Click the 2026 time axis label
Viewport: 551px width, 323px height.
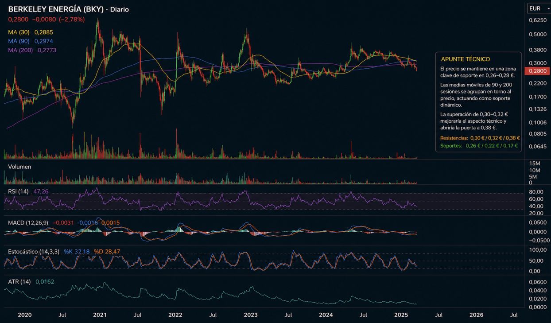click(x=476, y=315)
